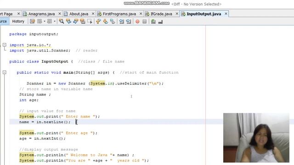
Task: Click the 'public class InputOutput' declaration
Action: click(x=39, y=61)
